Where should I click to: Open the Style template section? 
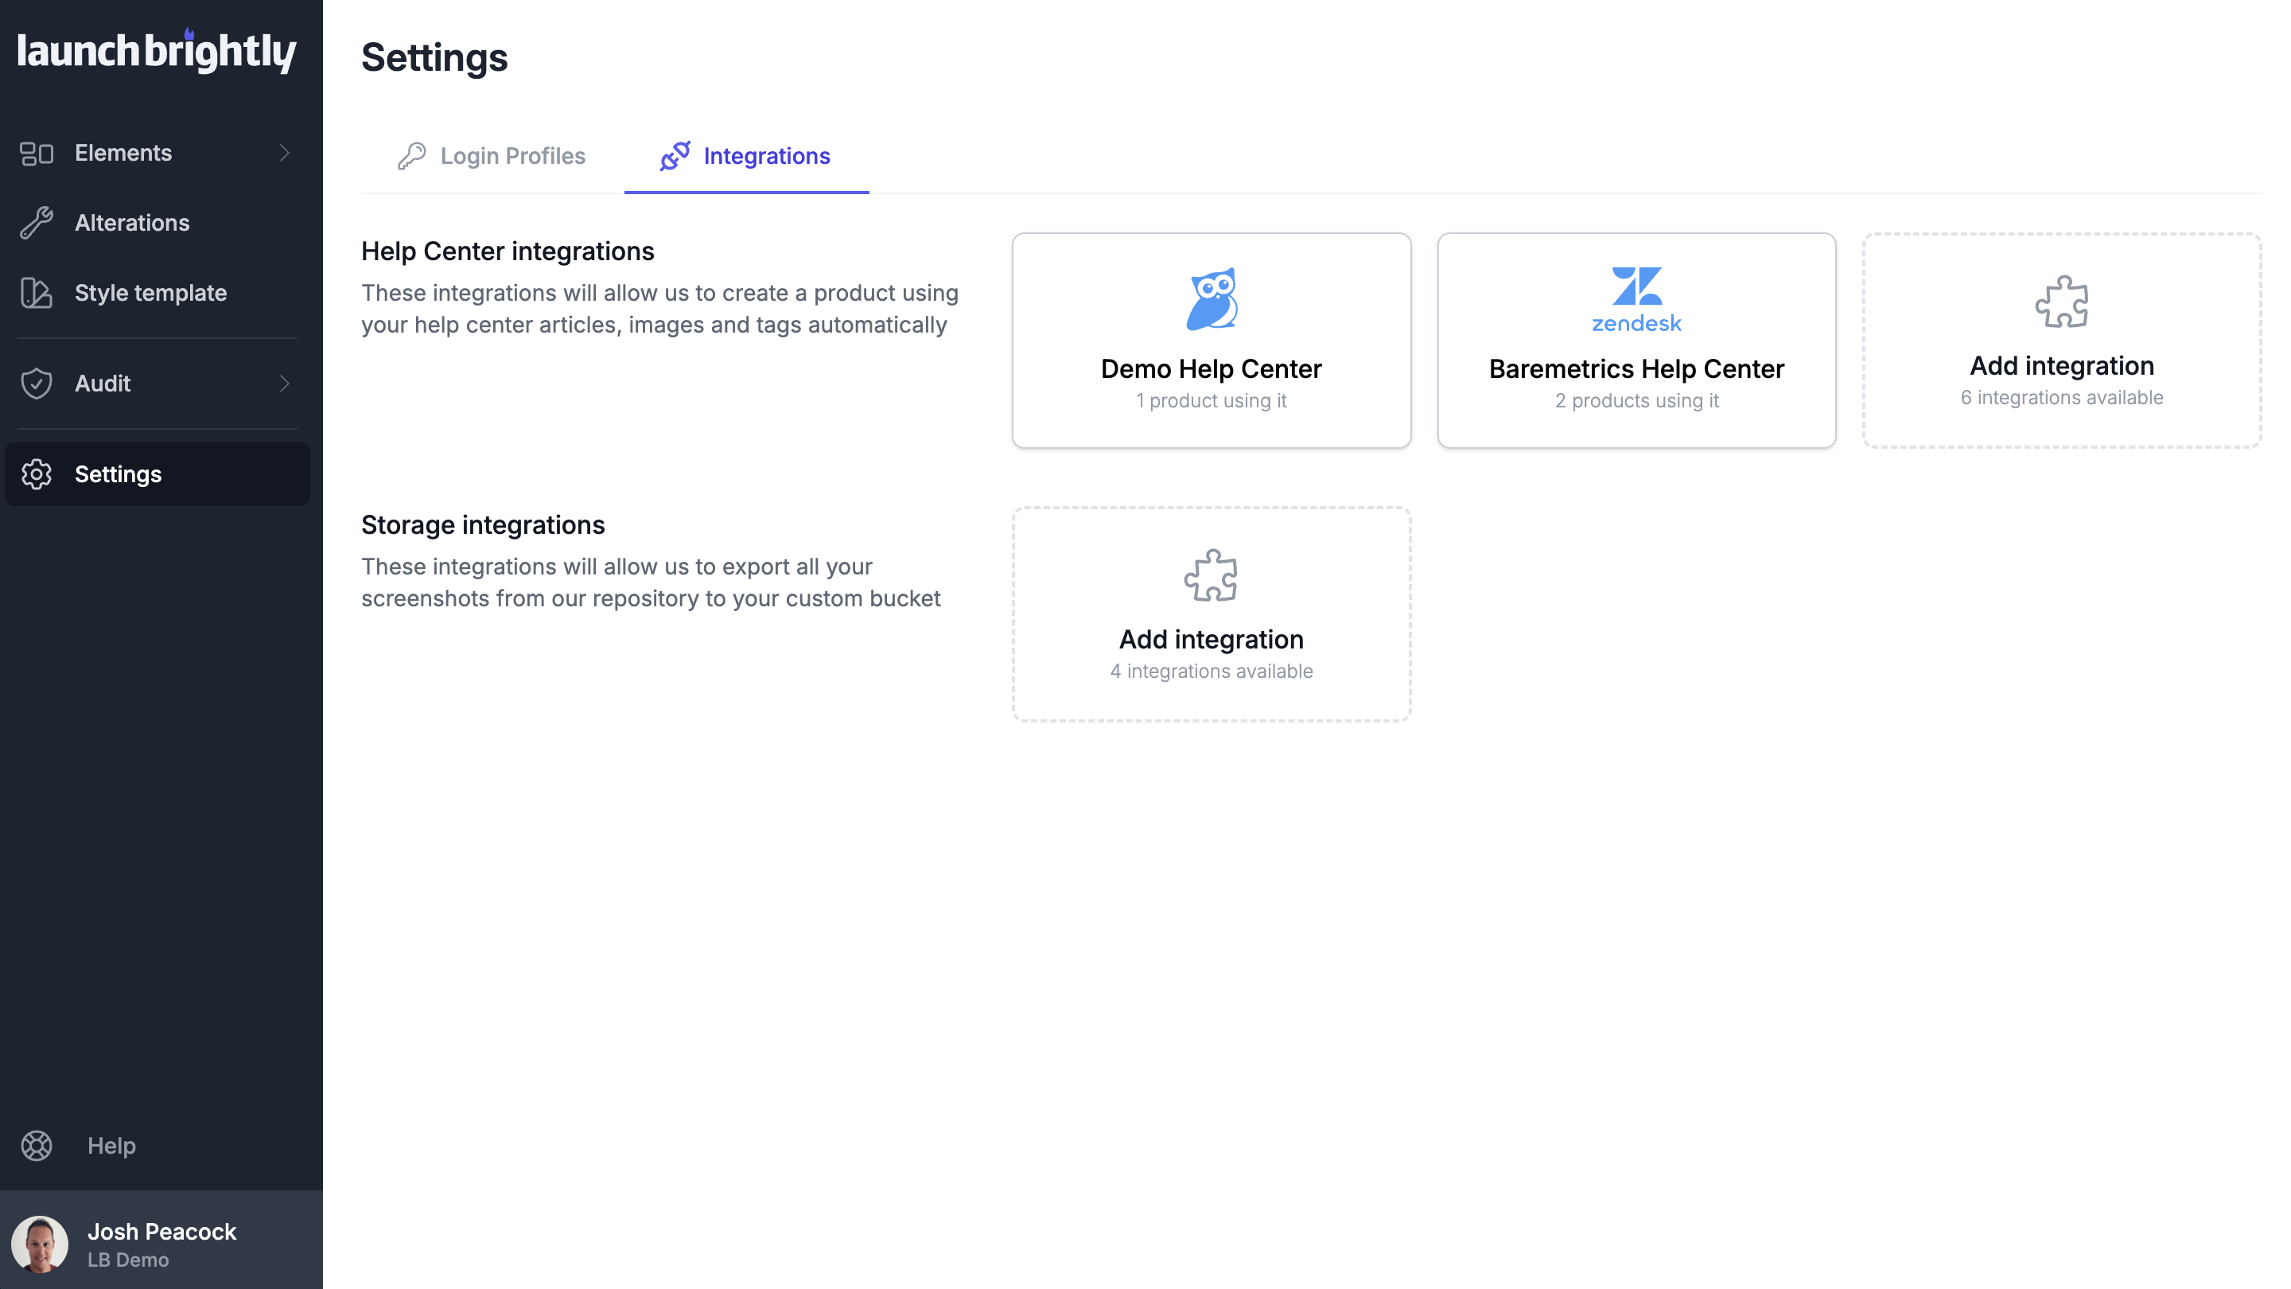coord(151,293)
